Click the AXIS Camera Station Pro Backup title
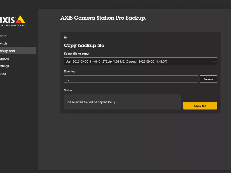231x173 pixels. click(x=103, y=18)
